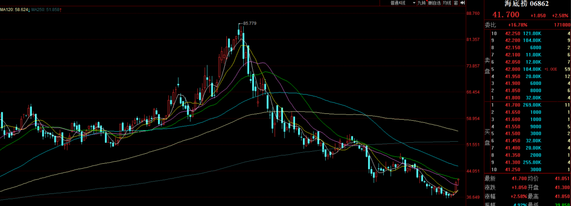Click the +2.58% change in the header
The width and height of the screenshot is (571, 206).
[560, 16]
